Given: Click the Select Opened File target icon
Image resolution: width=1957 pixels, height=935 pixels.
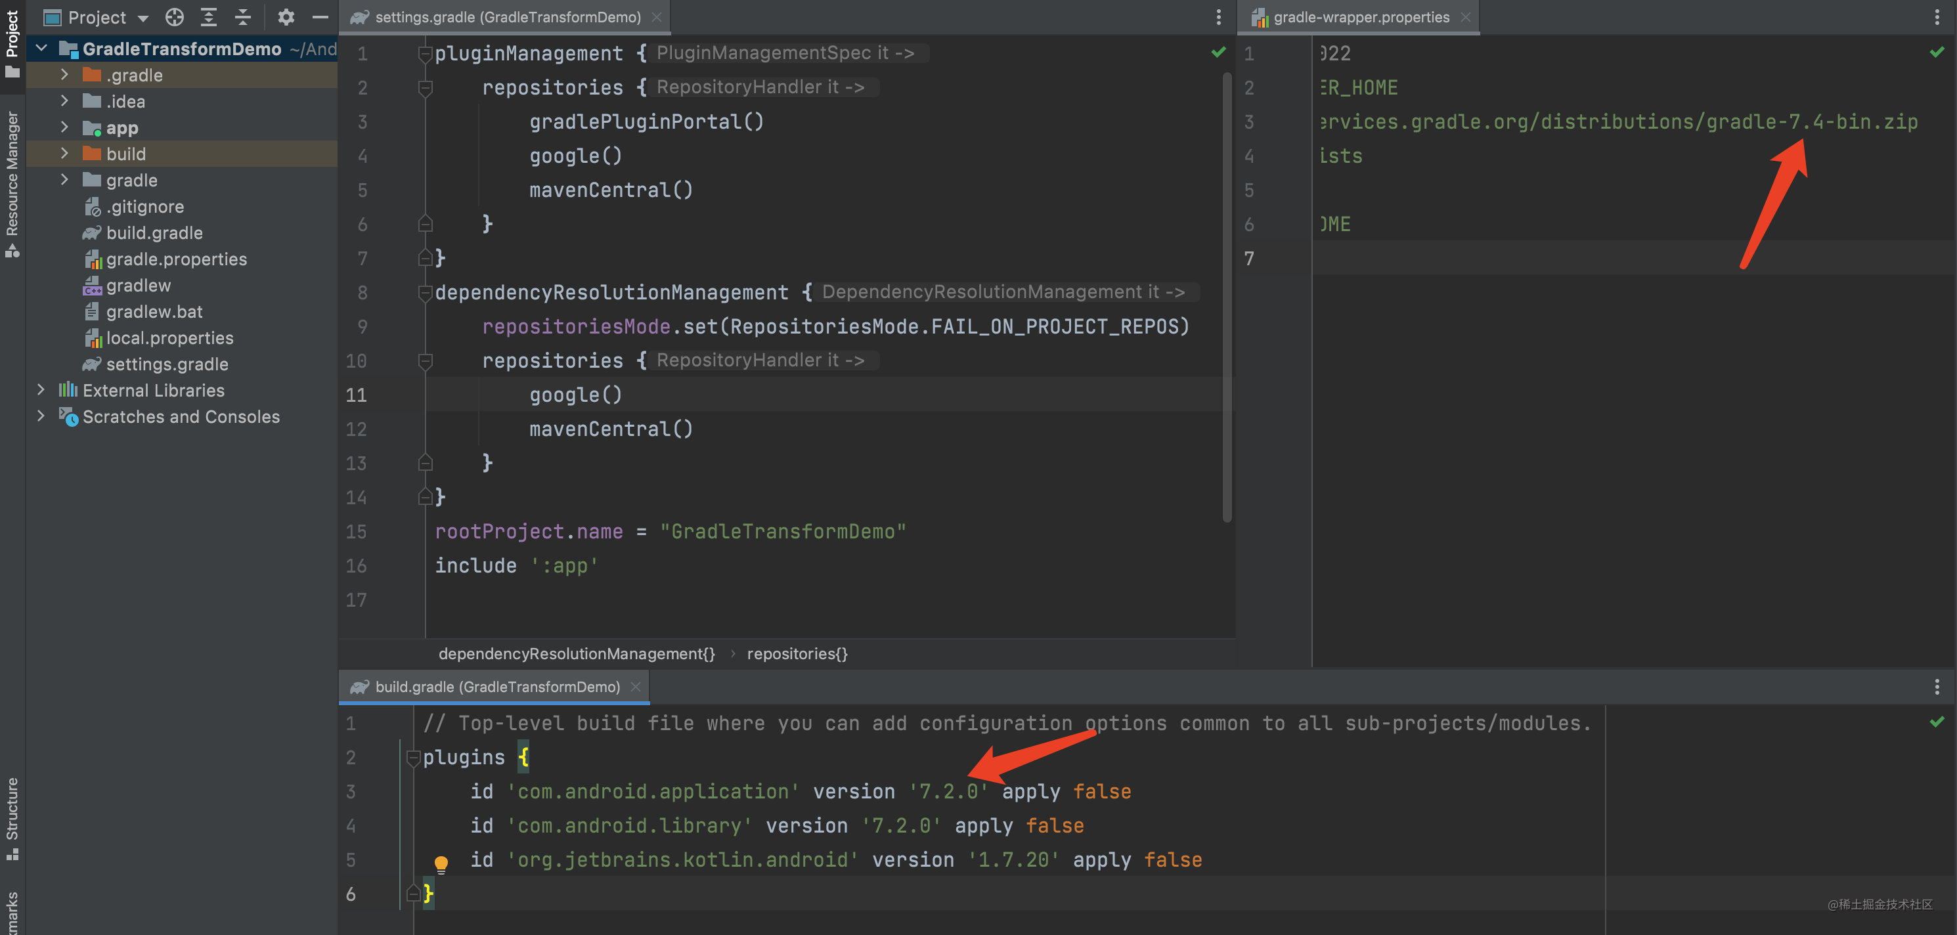Looking at the screenshot, I should tap(175, 16).
